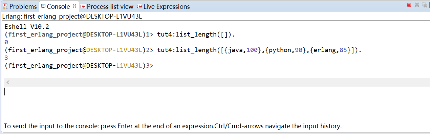430x134 pixels.
Task: Click the double-X Remove All Terminated icon
Action: point(425,5)
